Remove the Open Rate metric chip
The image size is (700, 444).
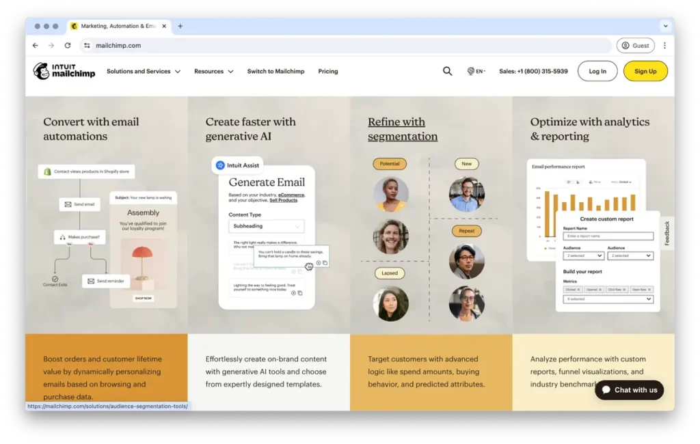pyautogui.click(x=649, y=290)
